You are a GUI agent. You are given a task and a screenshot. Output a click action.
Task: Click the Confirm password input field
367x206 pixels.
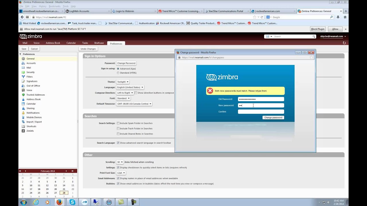261,112
